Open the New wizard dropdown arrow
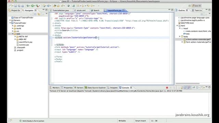This screenshot has width=219, height=123. pyautogui.click(x=13, y=6)
